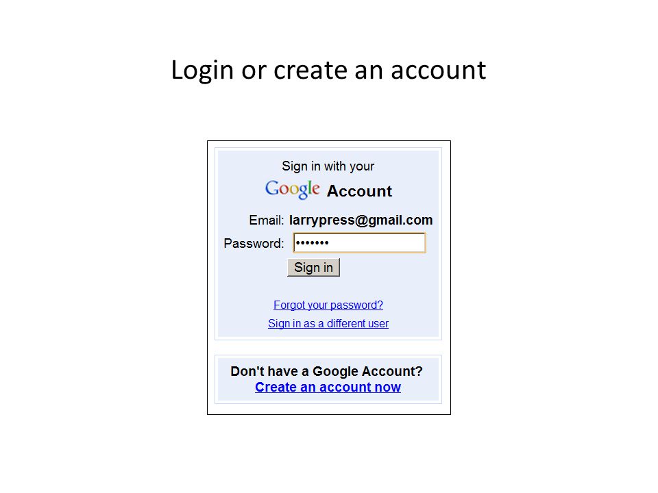
Task: Click the Google logo
Action: point(293,190)
